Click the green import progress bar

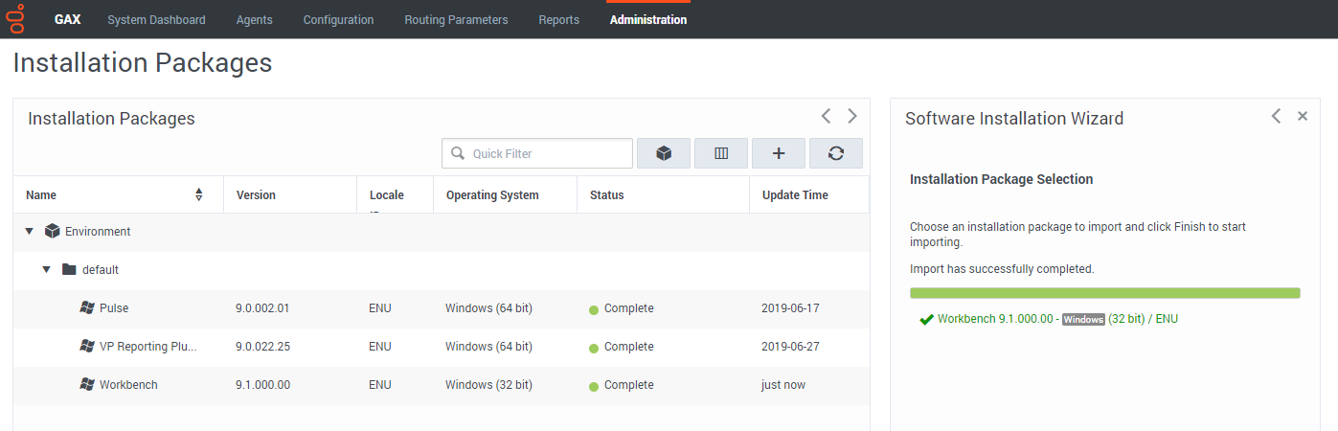click(1105, 293)
